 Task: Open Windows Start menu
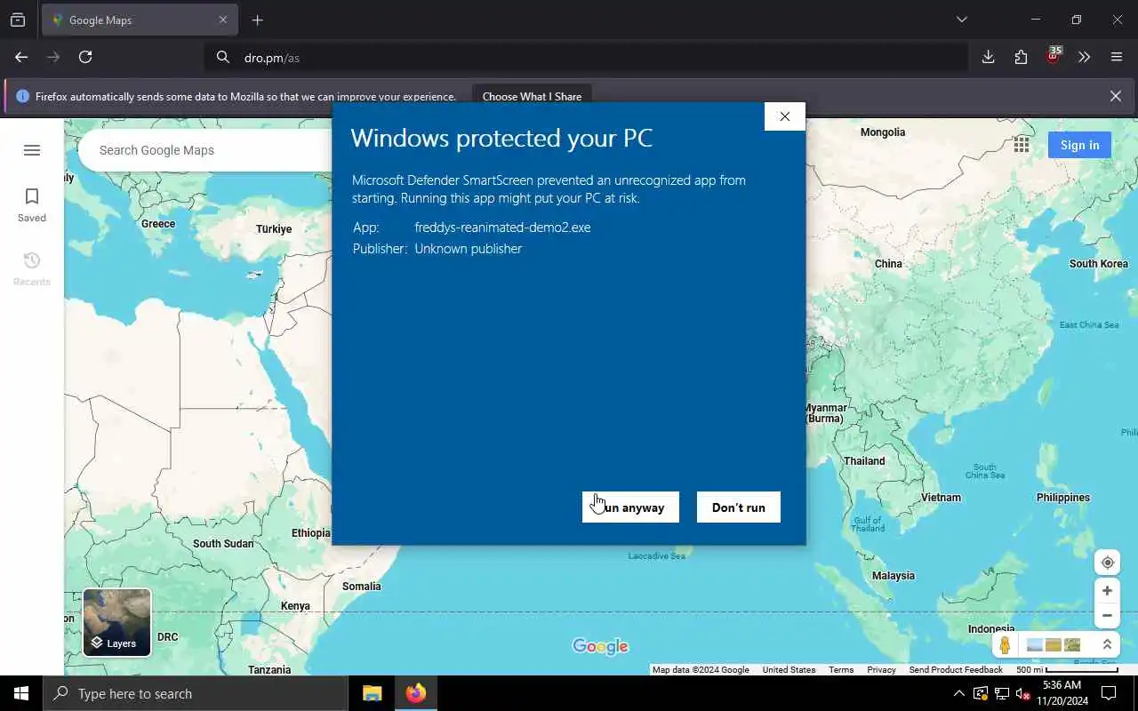[x=21, y=693]
